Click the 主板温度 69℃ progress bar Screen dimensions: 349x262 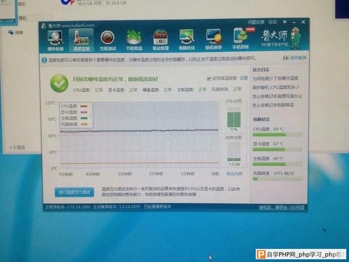coord(278,164)
